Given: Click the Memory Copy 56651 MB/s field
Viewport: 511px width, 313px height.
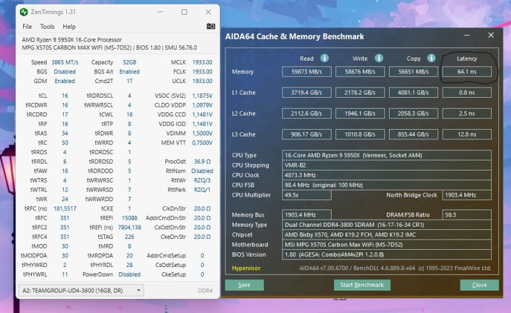Looking at the screenshot, I should coord(413,72).
